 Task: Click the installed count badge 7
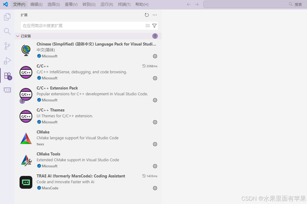coord(155,36)
